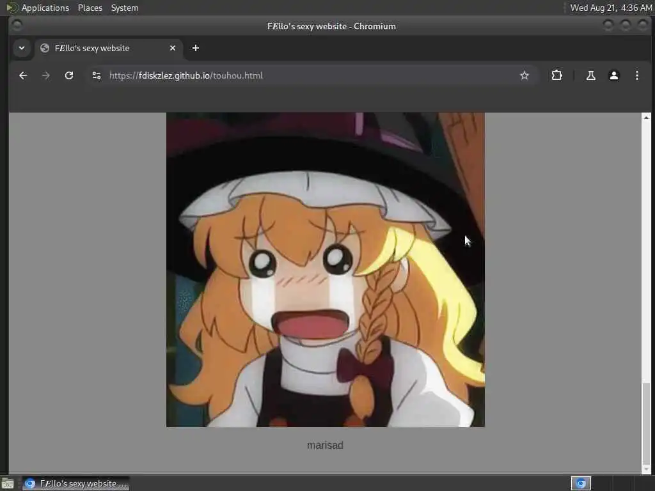
Task: Click the Marisa crying image
Action: point(326,270)
